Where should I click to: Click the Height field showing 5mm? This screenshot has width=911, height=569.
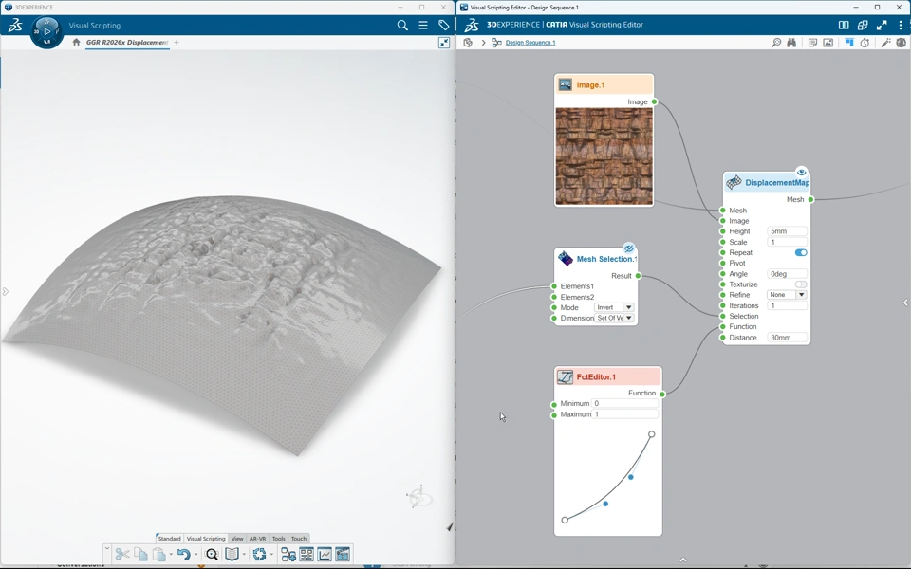(x=787, y=231)
